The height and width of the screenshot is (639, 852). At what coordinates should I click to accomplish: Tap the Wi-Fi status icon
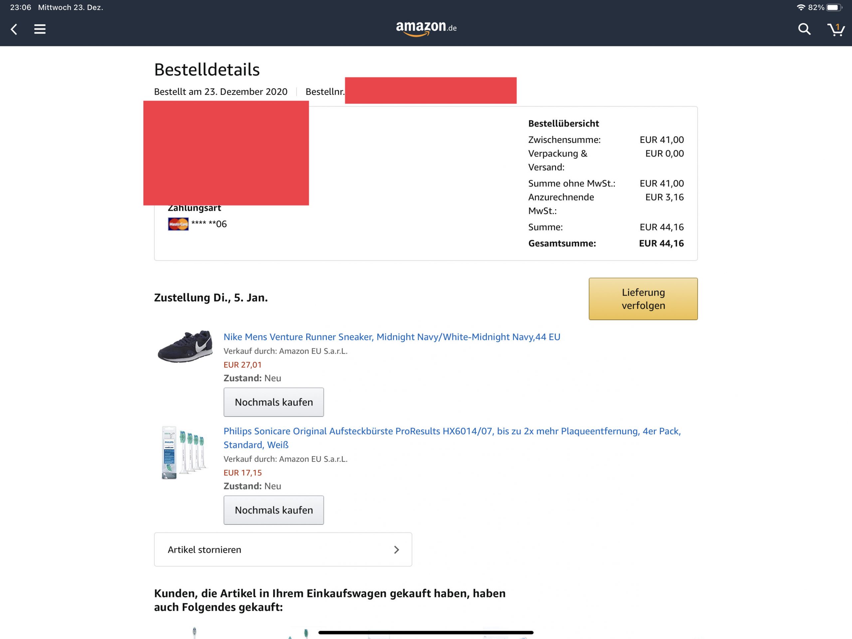tap(801, 7)
